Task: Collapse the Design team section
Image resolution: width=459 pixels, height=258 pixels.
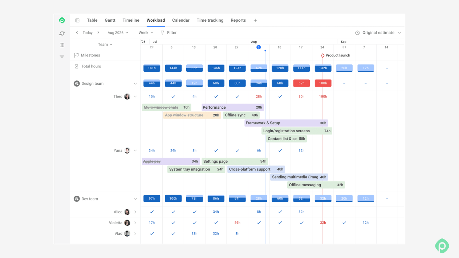Action: pos(135,84)
